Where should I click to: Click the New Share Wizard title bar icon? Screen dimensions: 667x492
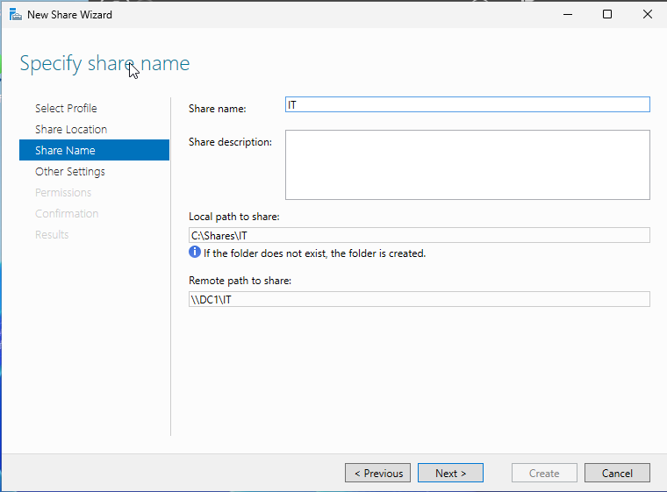click(x=15, y=15)
